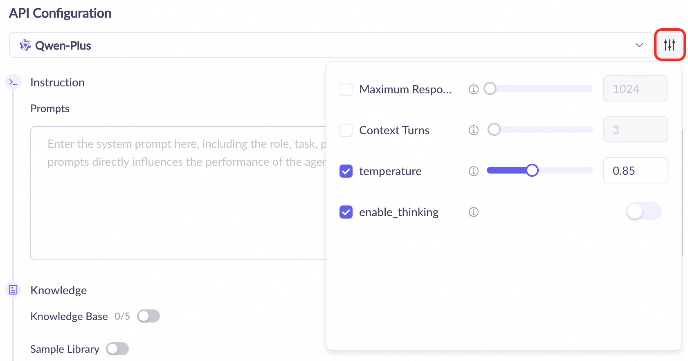
Task: Click info icon next to Maximum Response
Action: (x=473, y=89)
